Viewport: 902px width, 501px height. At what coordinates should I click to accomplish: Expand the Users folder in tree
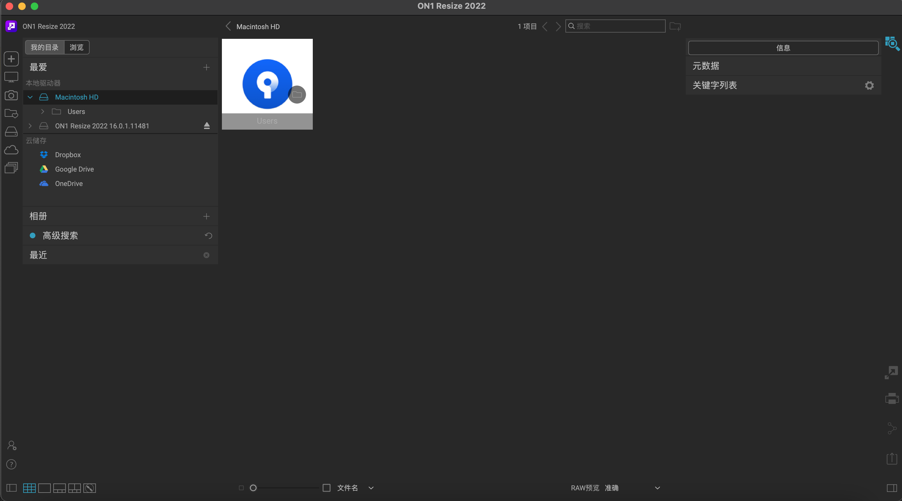coord(43,111)
